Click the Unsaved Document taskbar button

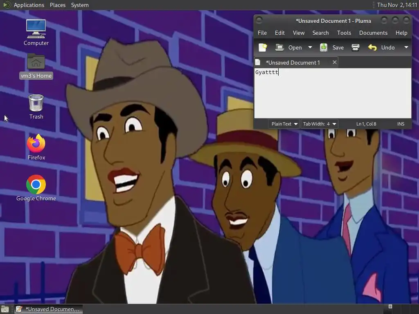click(48, 309)
